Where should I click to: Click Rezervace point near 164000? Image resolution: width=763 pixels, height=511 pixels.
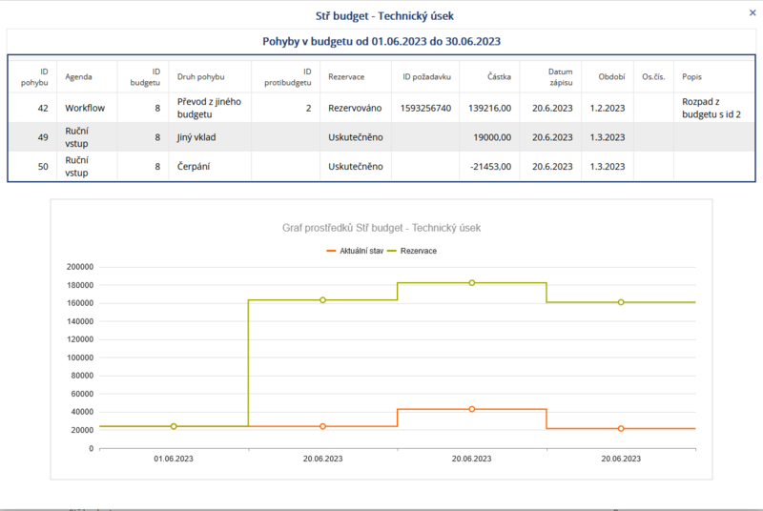(322, 300)
